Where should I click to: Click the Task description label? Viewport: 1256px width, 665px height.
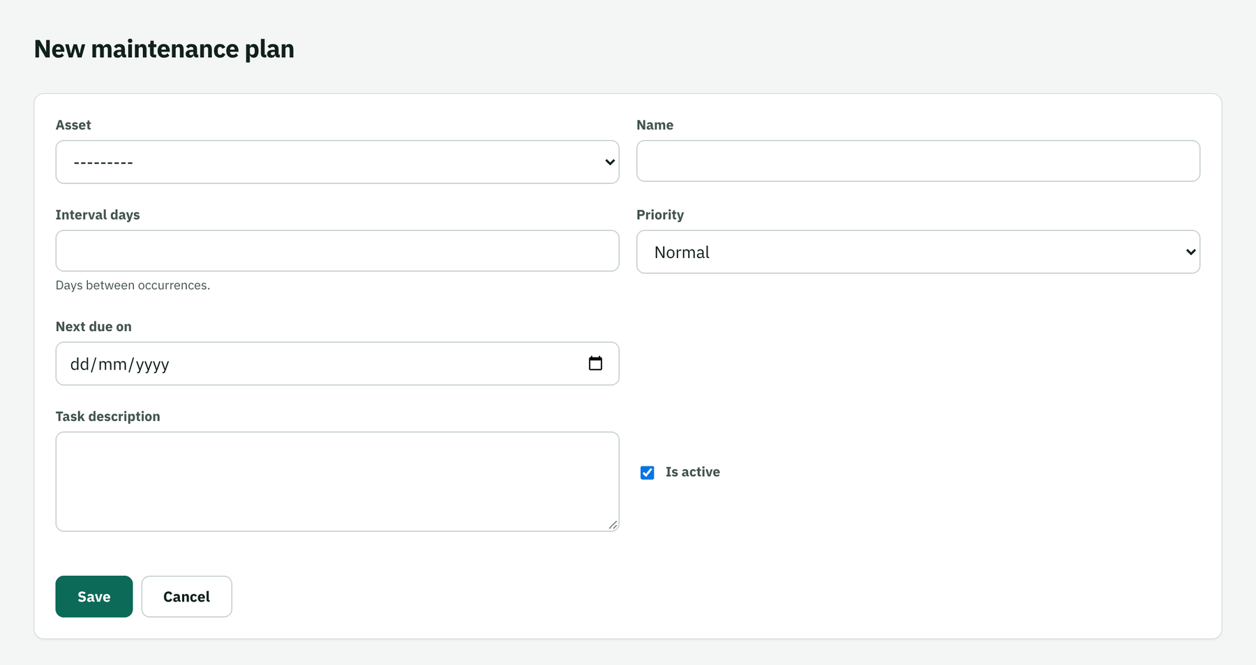pos(108,416)
